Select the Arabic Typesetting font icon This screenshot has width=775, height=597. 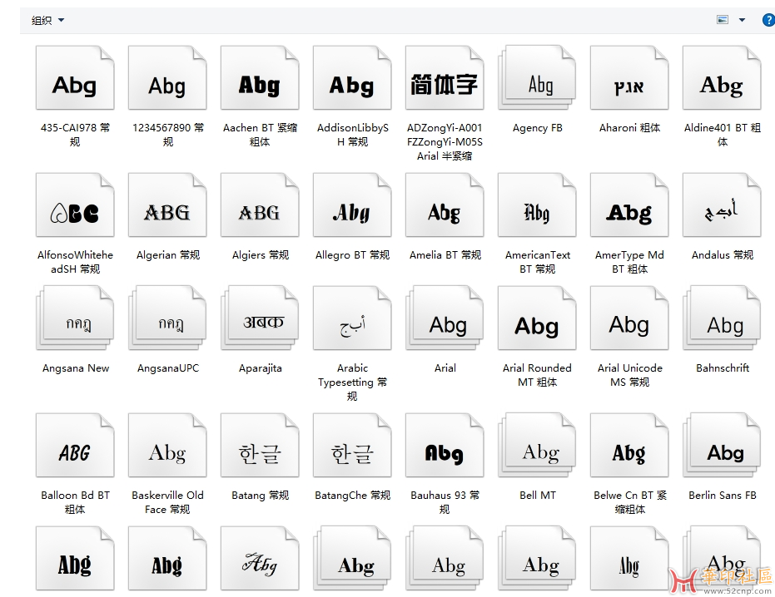352,318
